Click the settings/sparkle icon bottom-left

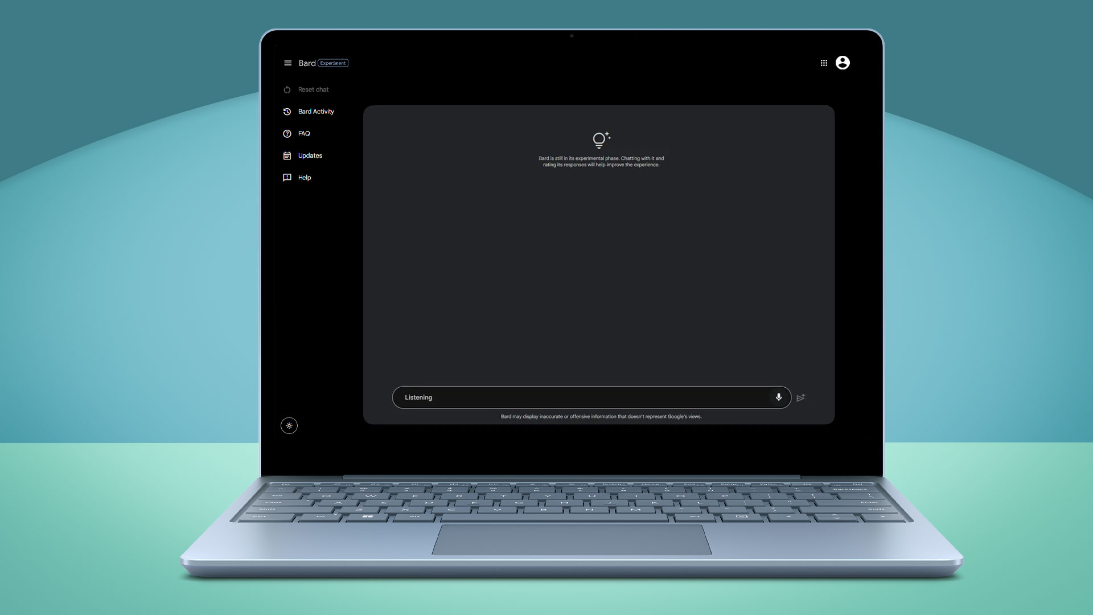point(289,426)
